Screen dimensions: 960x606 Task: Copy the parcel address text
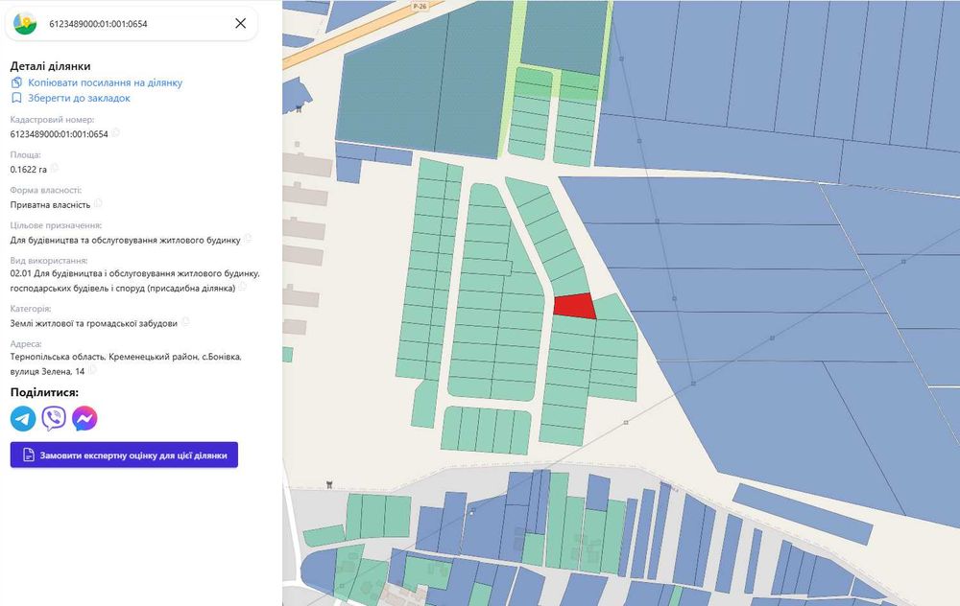click(x=93, y=369)
